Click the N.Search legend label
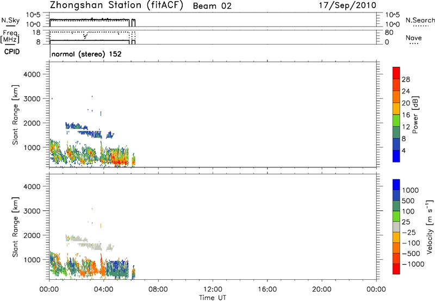Image resolution: width=435 pixels, height=301 pixels. [x=420, y=20]
